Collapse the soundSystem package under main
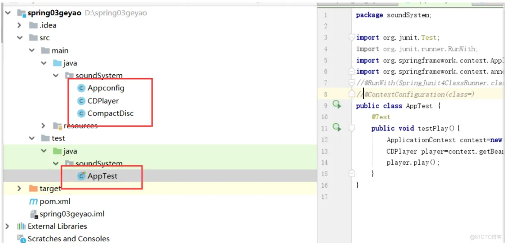Image resolution: width=506 pixels, height=245 pixels. [x=56, y=76]
